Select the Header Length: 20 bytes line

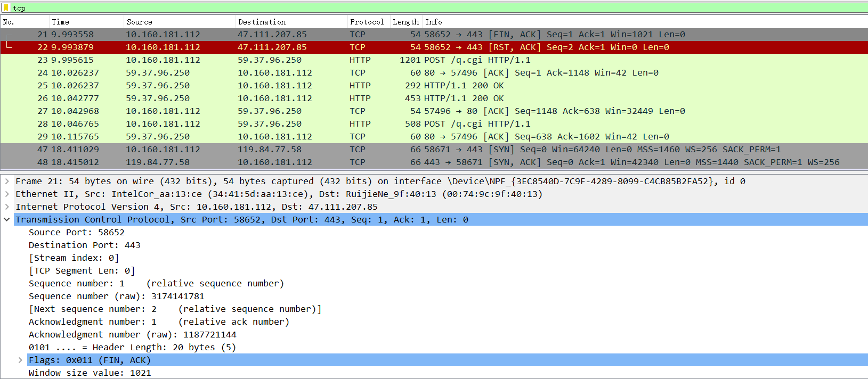[133, 347]
